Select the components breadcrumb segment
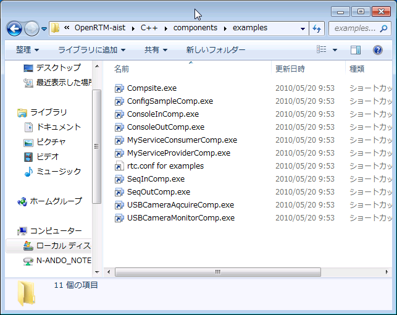 [195, 28]
